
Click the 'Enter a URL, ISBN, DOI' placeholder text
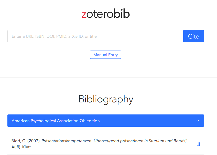(54, 36)
